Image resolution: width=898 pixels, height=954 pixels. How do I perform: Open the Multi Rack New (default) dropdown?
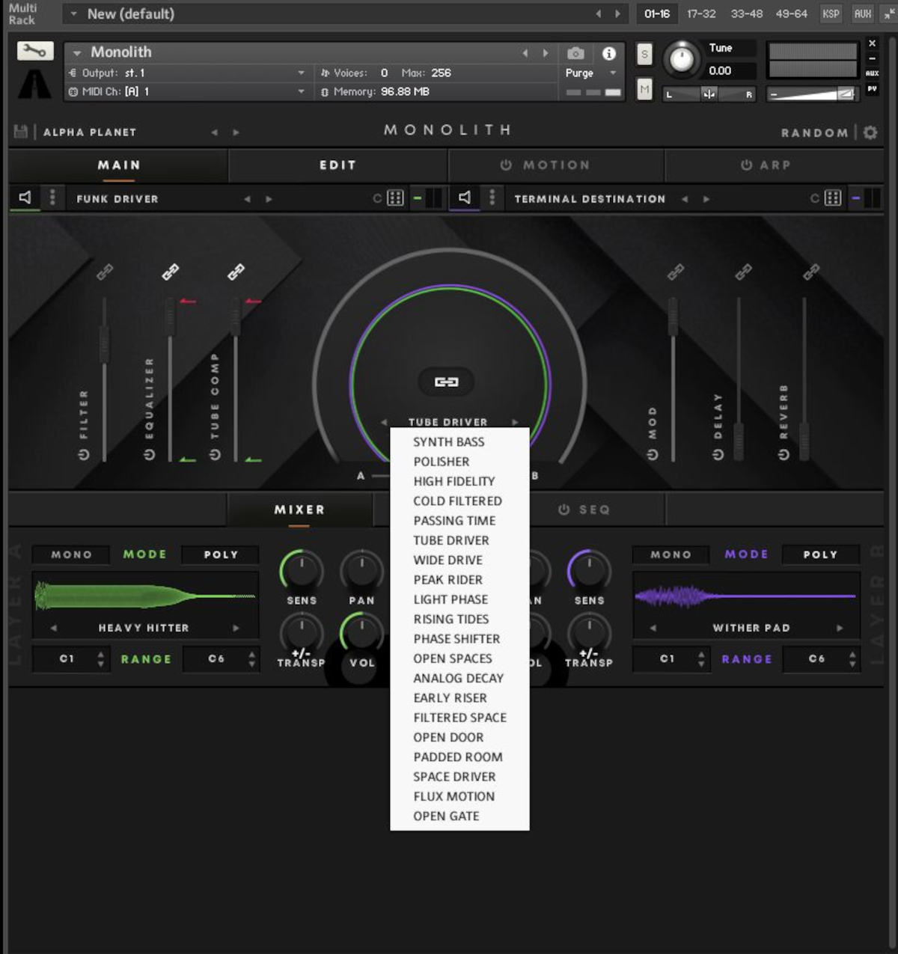pos(73,13)
